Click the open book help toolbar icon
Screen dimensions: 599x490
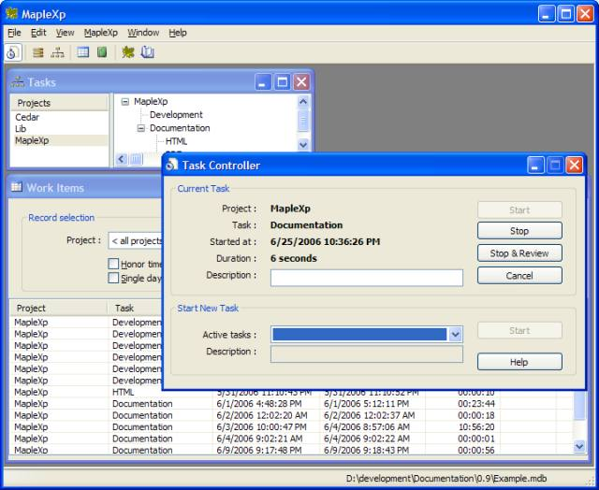pos(148,52)
